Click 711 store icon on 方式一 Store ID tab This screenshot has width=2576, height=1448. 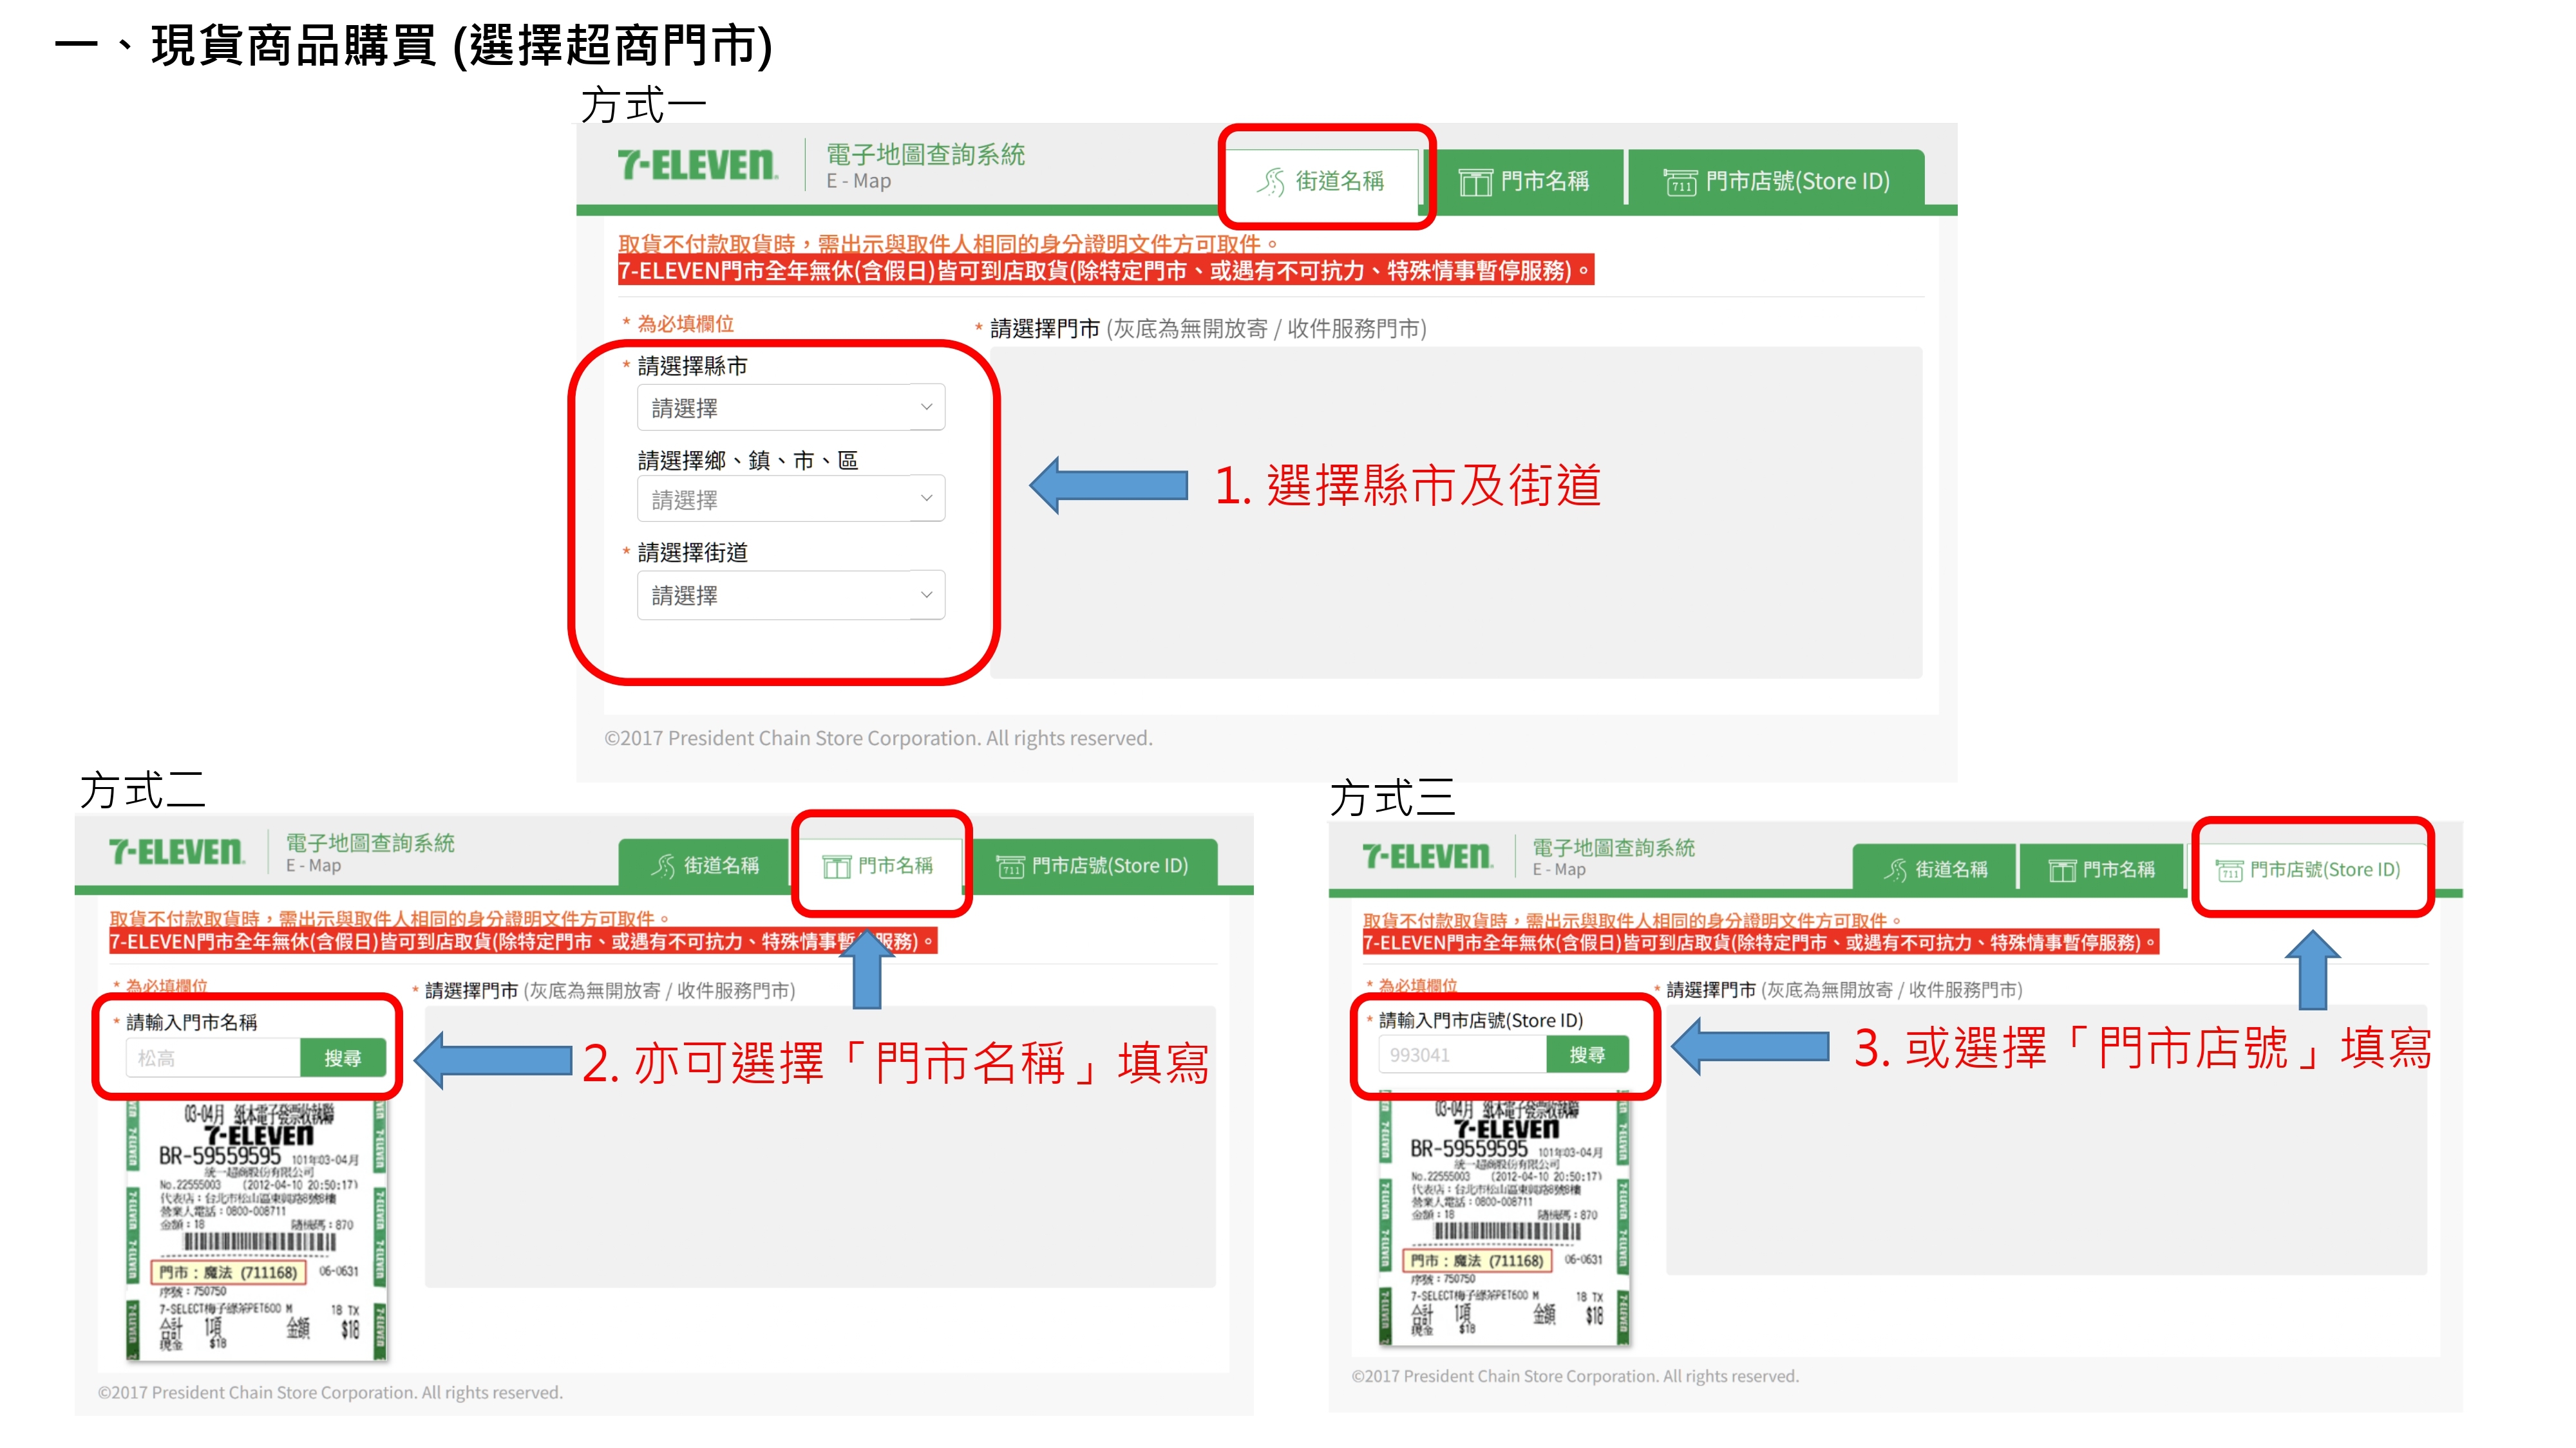tap(1680, 182)
